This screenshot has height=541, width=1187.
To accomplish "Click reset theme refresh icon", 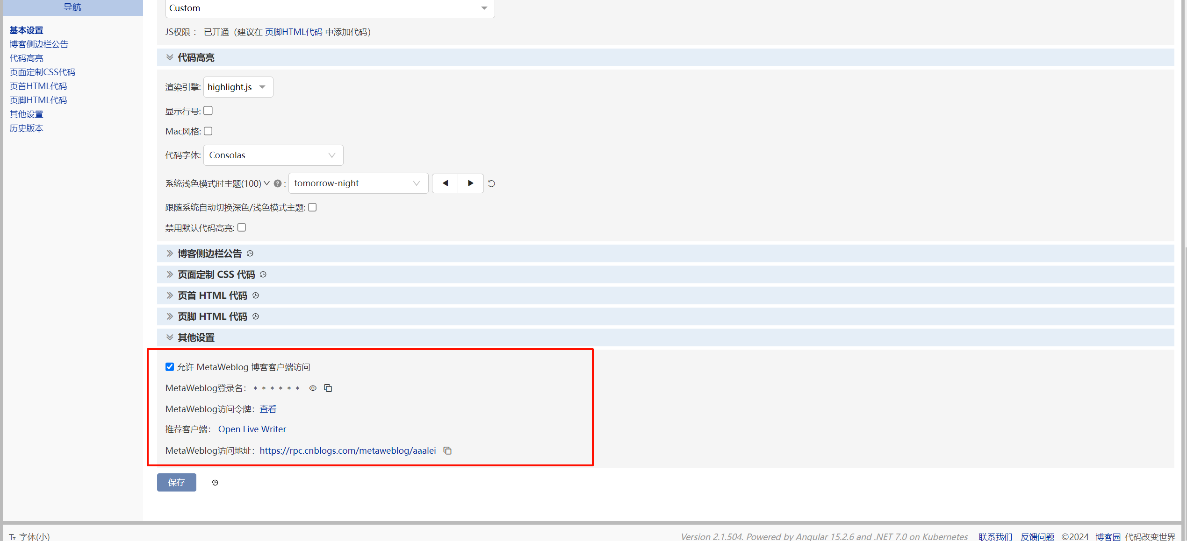I will (491, 183).
